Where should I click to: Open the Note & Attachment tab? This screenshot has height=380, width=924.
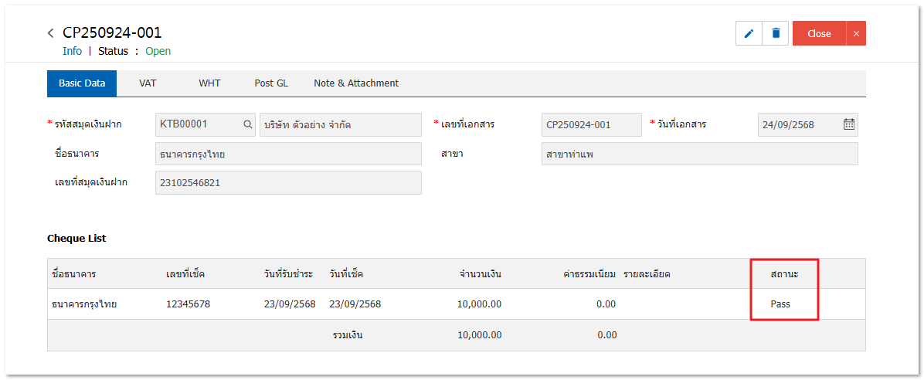point(356,83)
